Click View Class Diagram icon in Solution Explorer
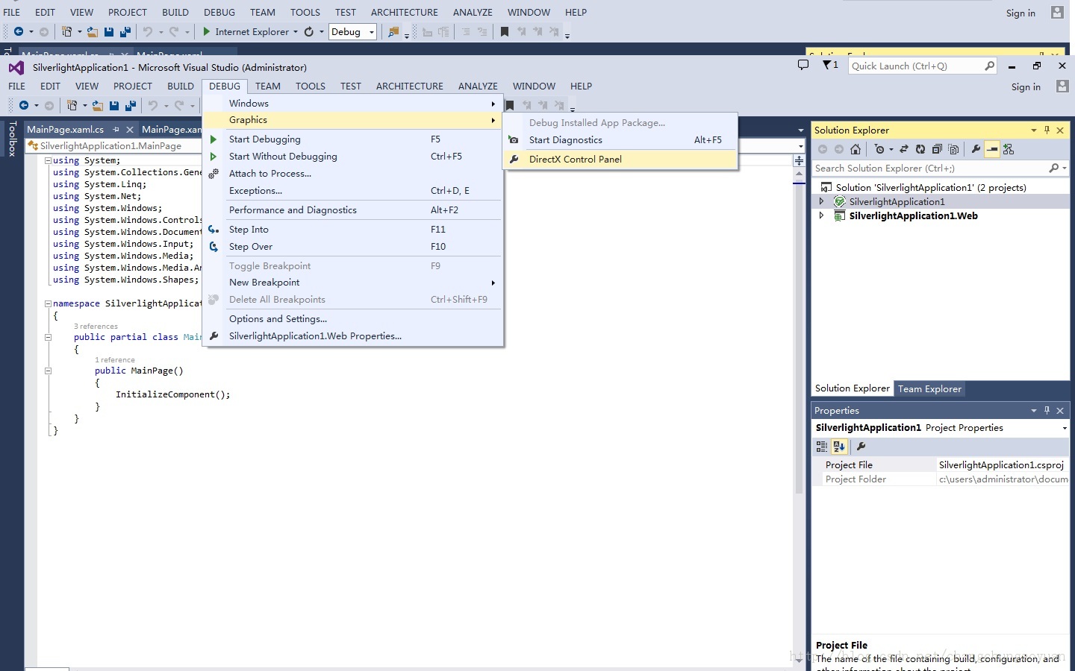The height and width of the screenshot is (671, 1075). pyautogui.click(x=1009, y=149)
